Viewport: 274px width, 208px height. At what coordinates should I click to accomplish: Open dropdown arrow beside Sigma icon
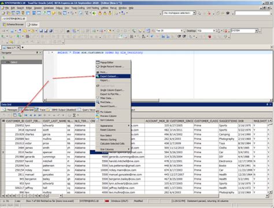point(78,115)
